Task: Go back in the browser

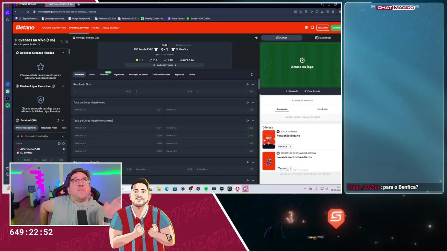Action: click(15, 12)
